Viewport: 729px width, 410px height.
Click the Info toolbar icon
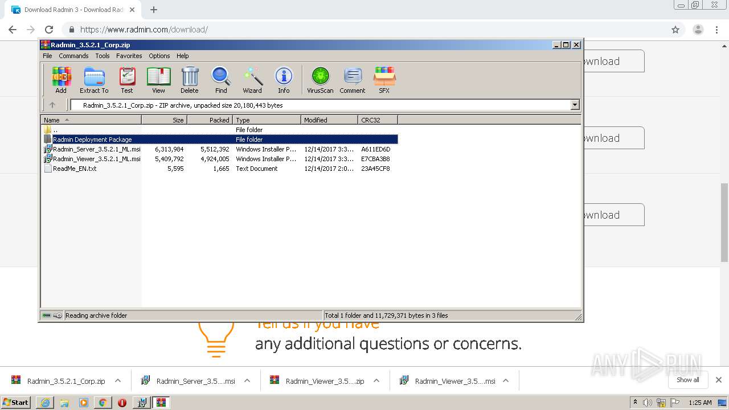click(284, 80)
